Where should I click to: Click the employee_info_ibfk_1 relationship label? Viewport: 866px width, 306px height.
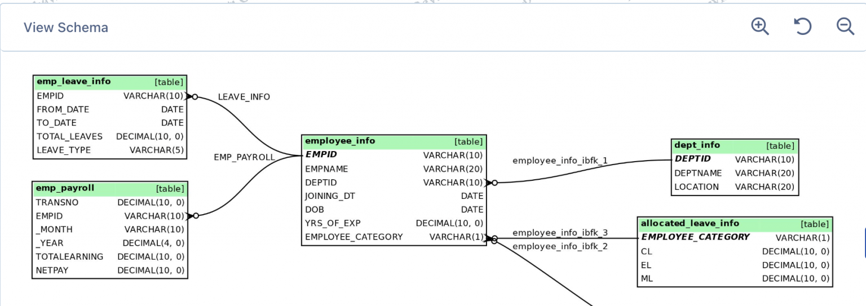point(560,161)
